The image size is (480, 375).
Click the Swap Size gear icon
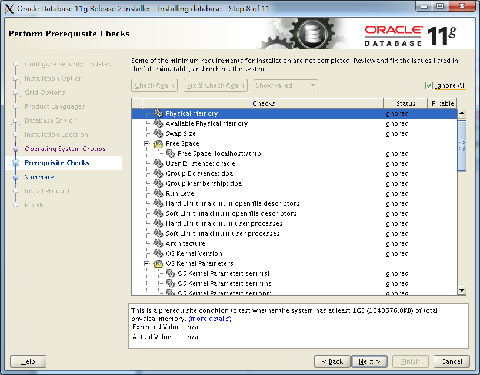159,133
